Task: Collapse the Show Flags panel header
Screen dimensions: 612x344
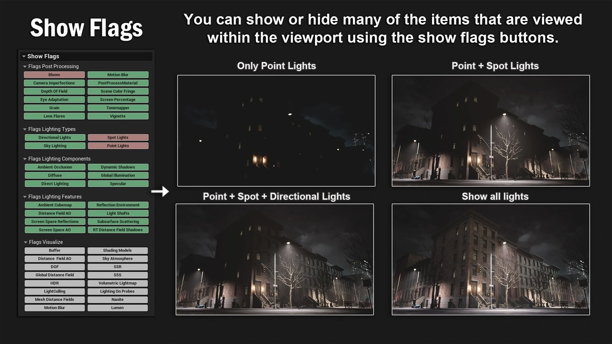Action: click(x=24, y=56)
